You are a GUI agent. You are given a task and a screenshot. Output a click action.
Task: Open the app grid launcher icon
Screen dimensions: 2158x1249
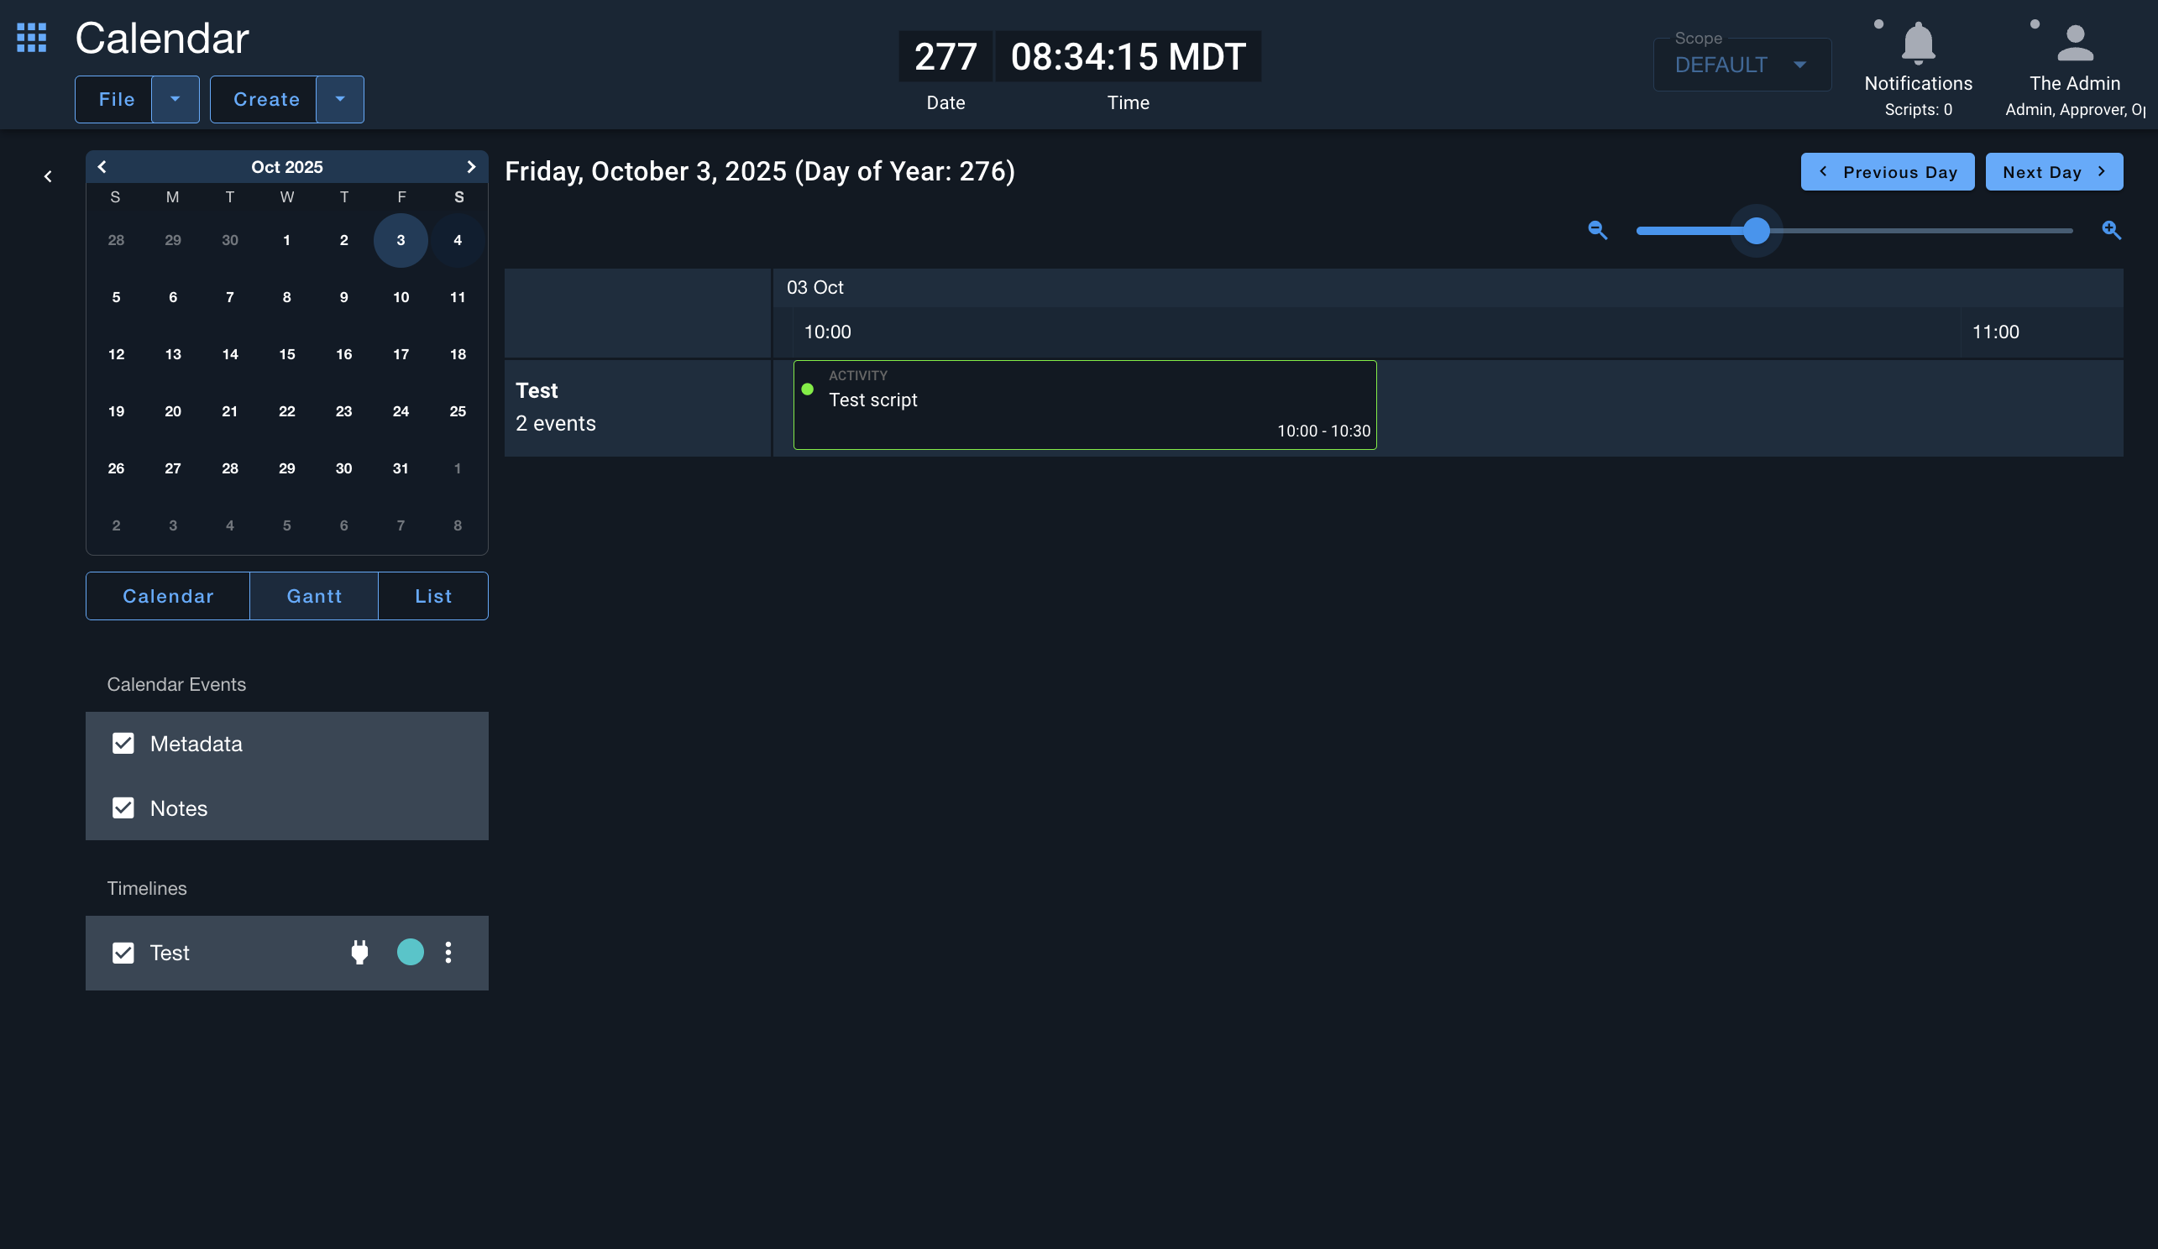[x=32, y=38]
